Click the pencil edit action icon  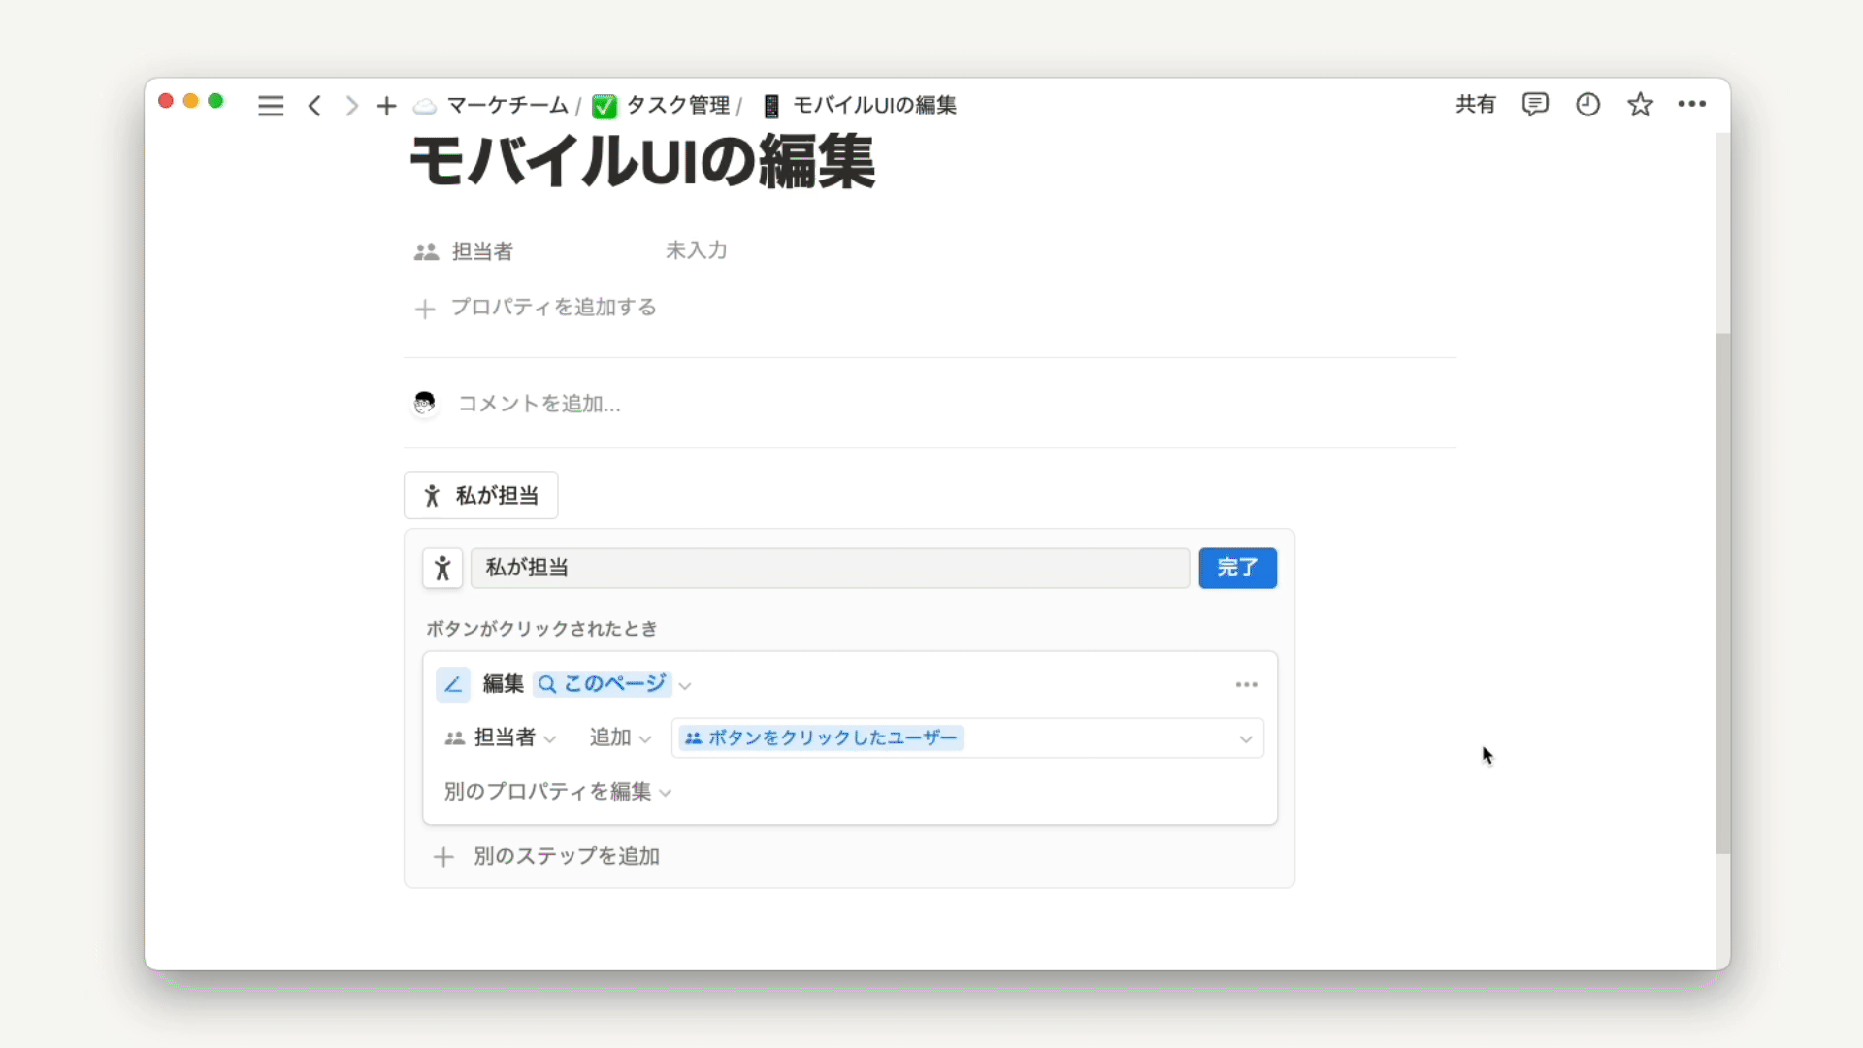coord(453,684)
